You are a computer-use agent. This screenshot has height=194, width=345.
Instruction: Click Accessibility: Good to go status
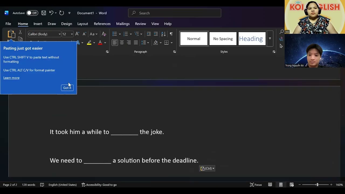click(x=99, y=185)
